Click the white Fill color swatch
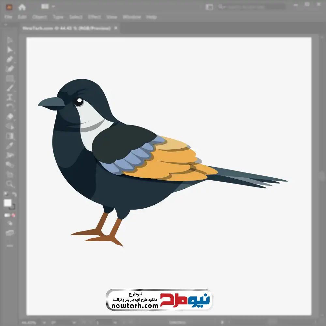Viewport: 326px width, 326px height. [x=8, y=203]
